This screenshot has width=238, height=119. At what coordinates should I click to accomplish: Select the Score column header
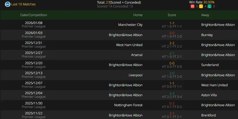172,15
